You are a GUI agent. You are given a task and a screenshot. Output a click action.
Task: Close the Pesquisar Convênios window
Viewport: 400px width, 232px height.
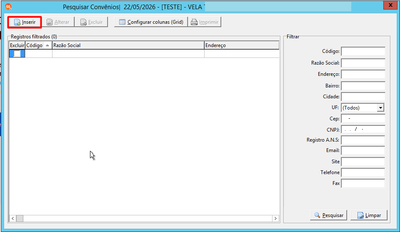[390, 5]
